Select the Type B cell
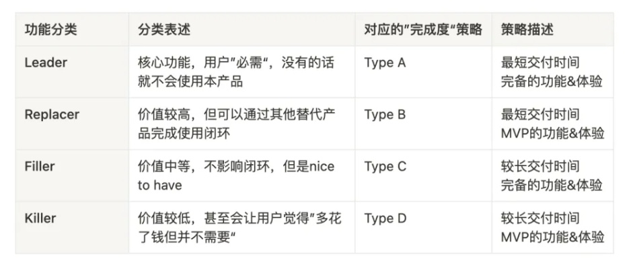This screenshot has width=631, height=269. 385,115
